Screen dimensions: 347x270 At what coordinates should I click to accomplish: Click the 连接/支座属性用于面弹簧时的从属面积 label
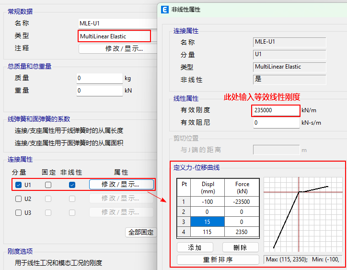click(69, 143)
